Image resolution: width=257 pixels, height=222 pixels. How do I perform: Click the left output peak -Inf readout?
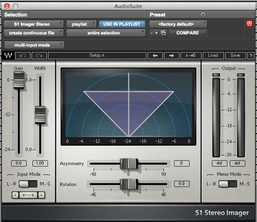(x=219, y=163)
